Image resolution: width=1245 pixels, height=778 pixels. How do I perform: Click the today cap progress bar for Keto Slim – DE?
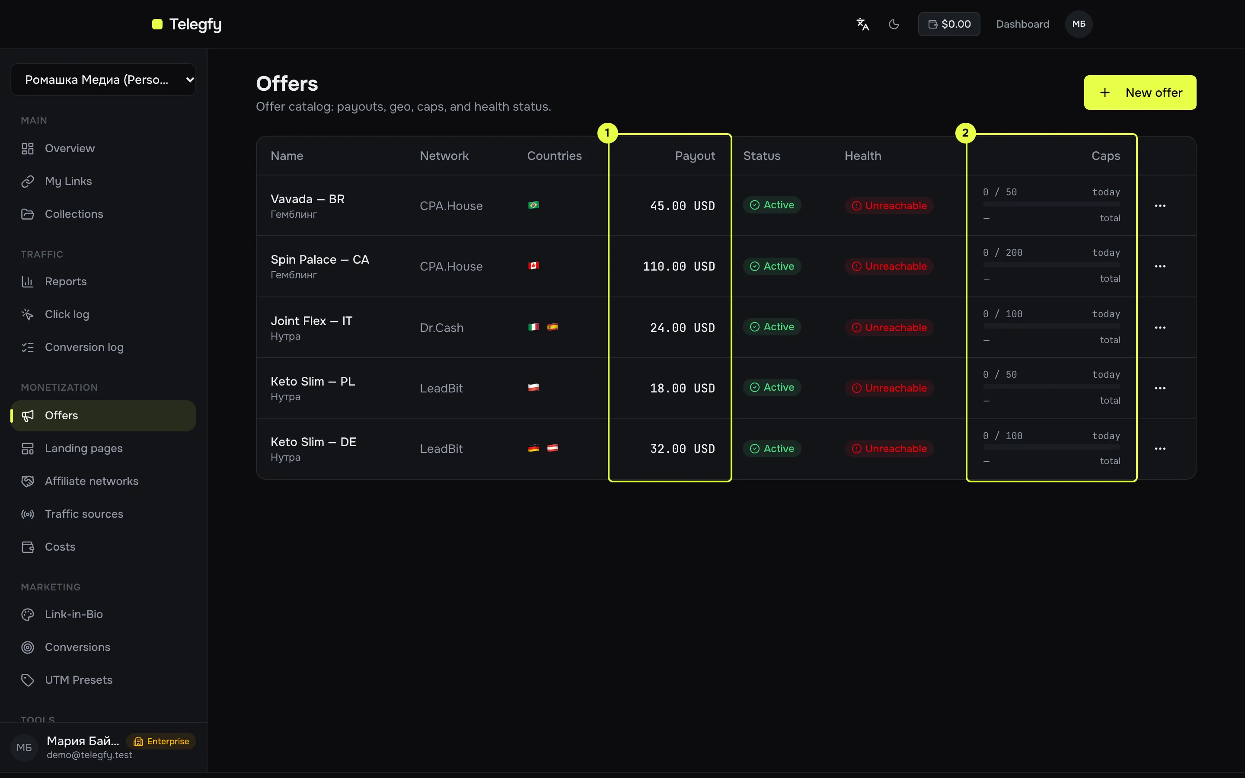tap(1052, 448)
